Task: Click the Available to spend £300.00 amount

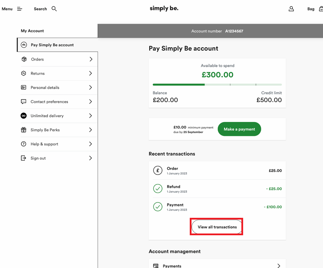Action: [217, 75]
